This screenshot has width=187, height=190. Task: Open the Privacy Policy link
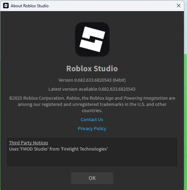pyautogui.click(x=92, y=128)
